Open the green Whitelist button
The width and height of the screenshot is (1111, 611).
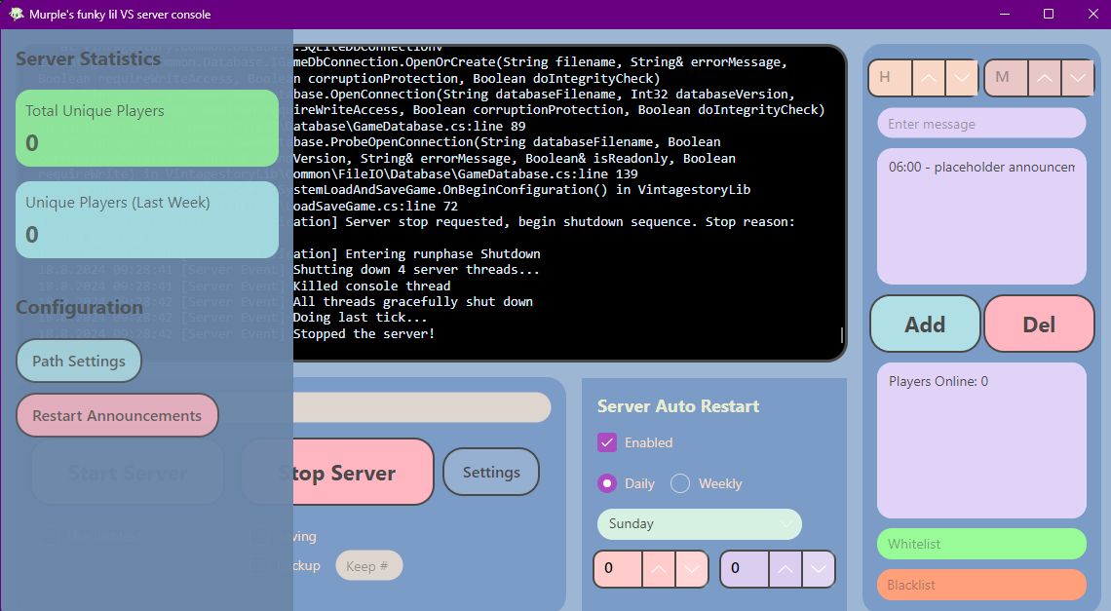click(981, 545)
